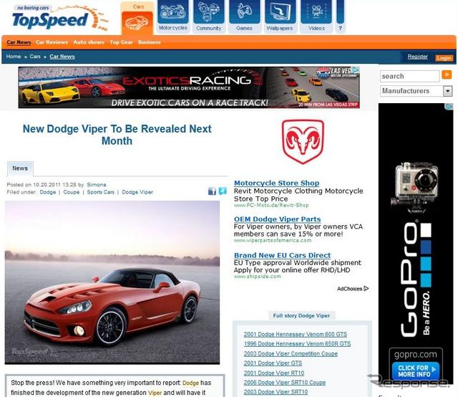
Task: Open 2001 Dodge Viper RT10 link
Action: point(273,373)
